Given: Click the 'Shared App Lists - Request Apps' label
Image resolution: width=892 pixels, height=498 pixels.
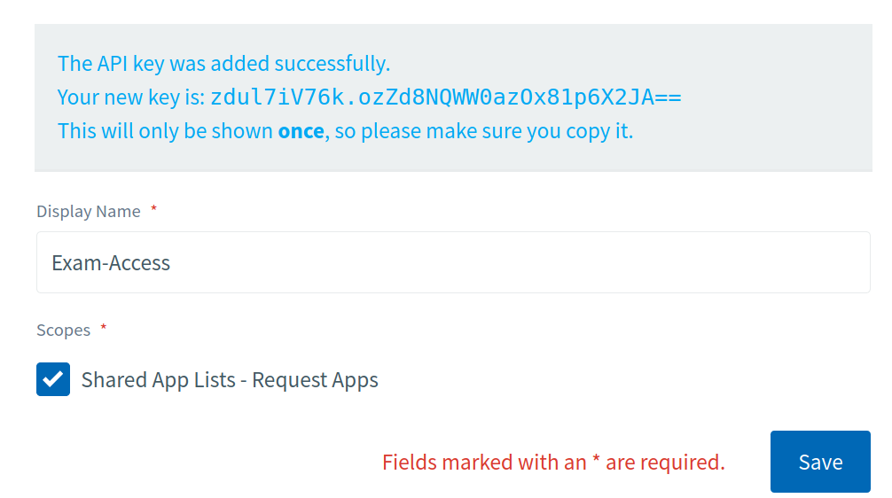Looking at the screenshot, I should pos(230,380).
